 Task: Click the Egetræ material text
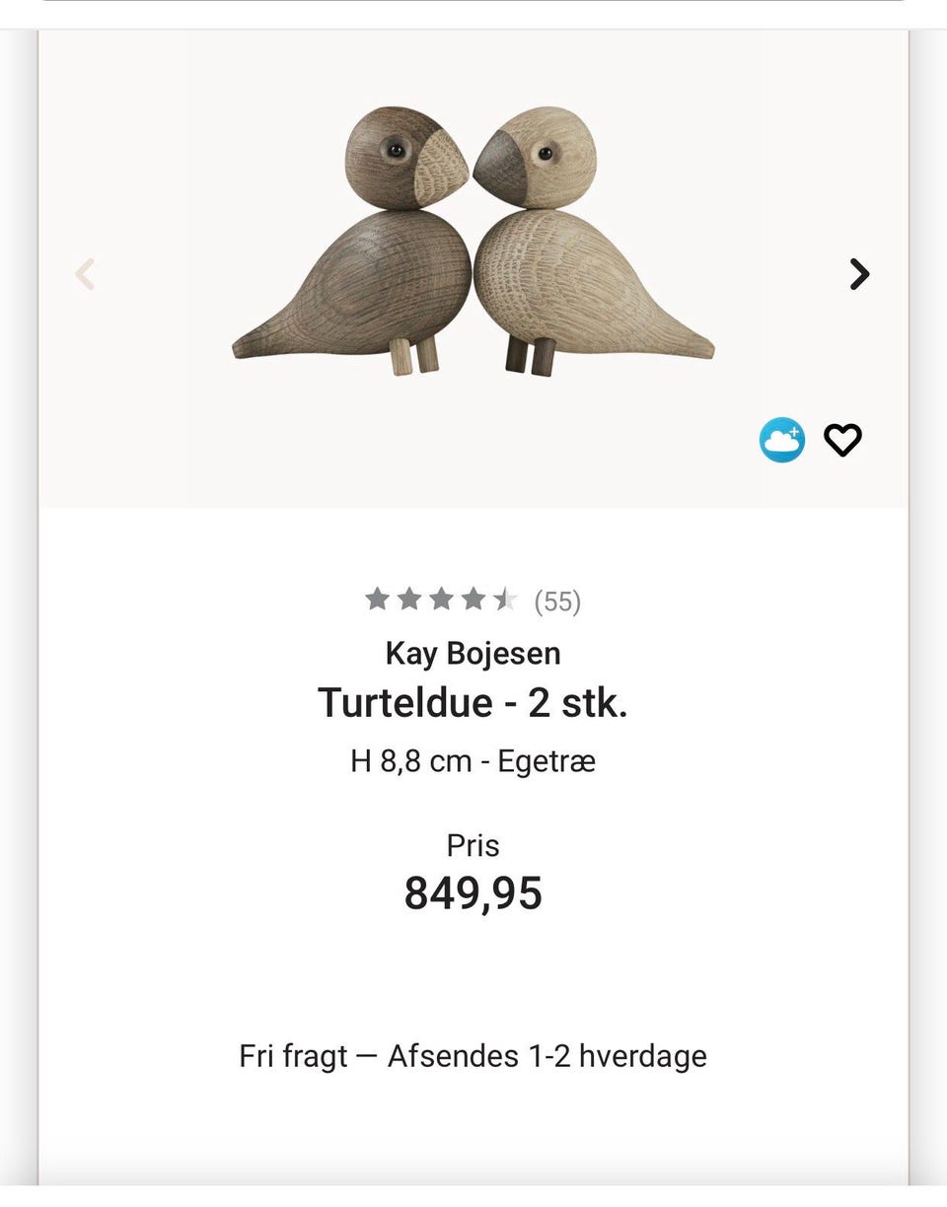pyautogui.click(x=546, y=761)
